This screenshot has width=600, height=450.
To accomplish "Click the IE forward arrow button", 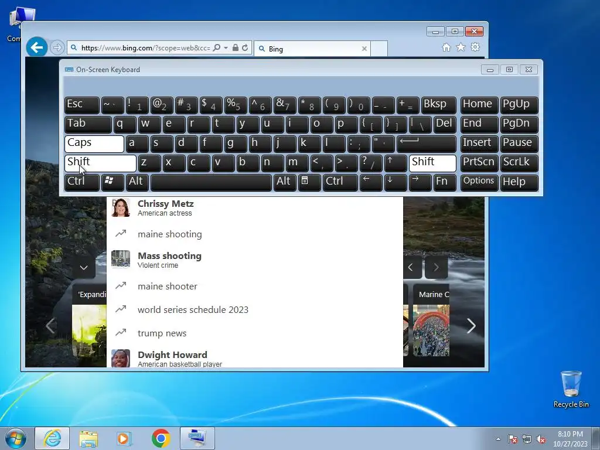I will [x=57, y=48].
